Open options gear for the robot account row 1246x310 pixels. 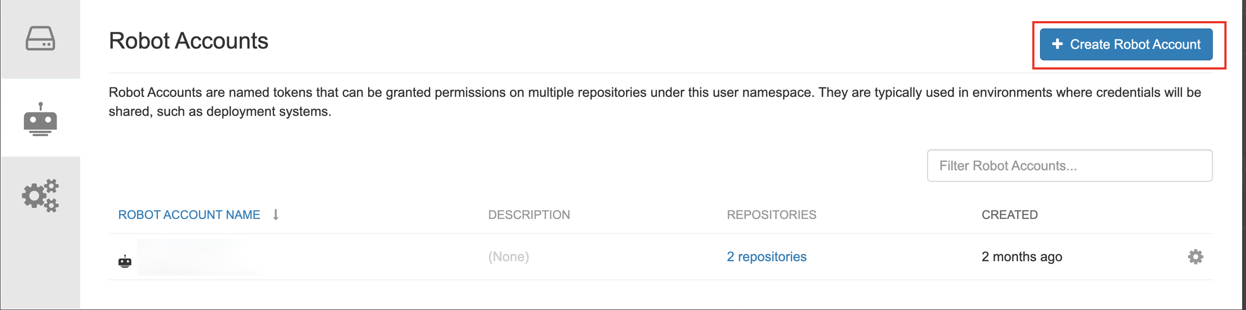(1195, 257)
